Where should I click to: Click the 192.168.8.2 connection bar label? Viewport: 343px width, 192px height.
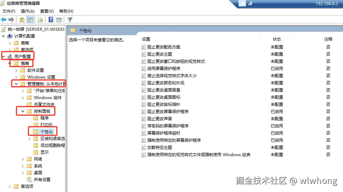point(327,3)
